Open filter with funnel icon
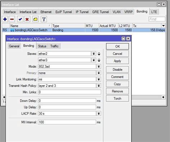The height and width of the screenshot is (142, 170). pos(44,19)
